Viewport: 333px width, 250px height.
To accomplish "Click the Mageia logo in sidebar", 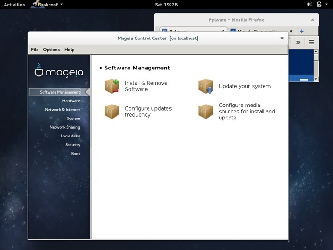I will pyautogui.click(x=59, y=71).
